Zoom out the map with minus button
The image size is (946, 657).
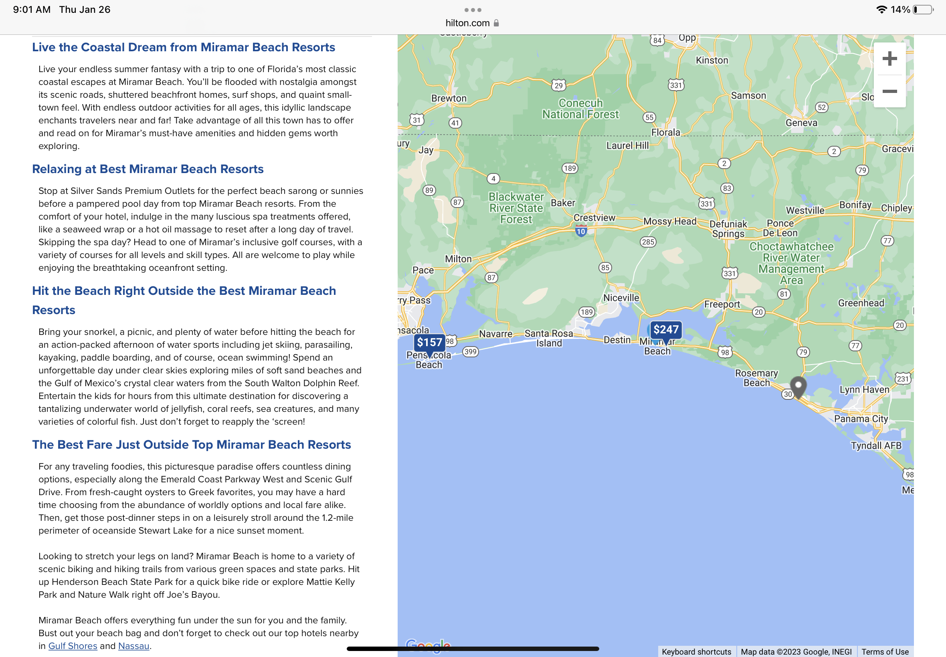[x=889, y=91]
